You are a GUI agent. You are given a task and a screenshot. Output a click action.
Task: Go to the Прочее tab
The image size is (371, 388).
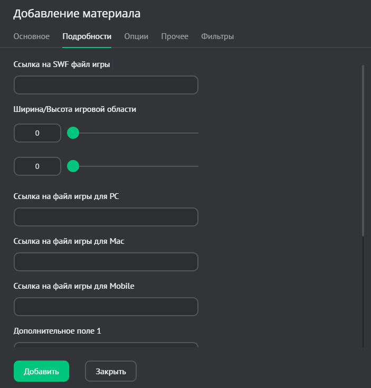click(x=175, y=36)
